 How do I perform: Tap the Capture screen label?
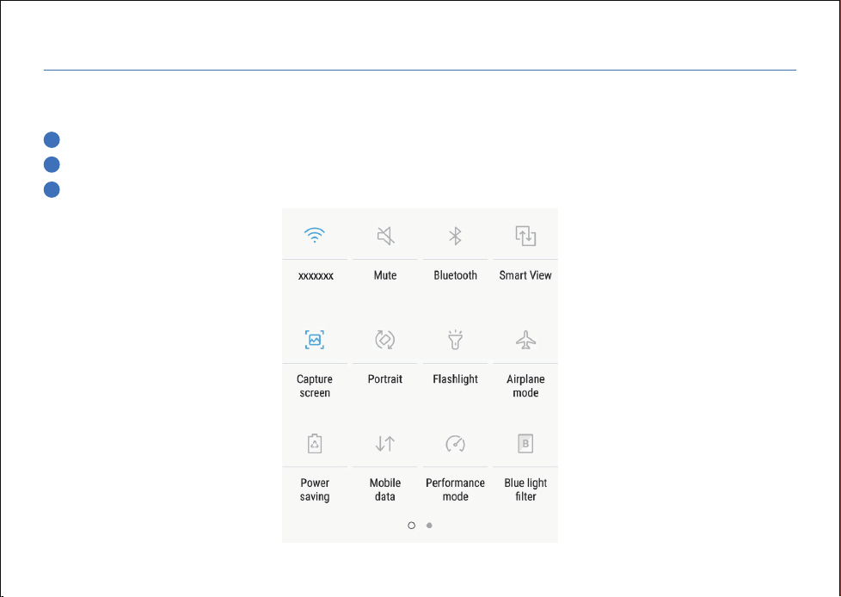315,385
